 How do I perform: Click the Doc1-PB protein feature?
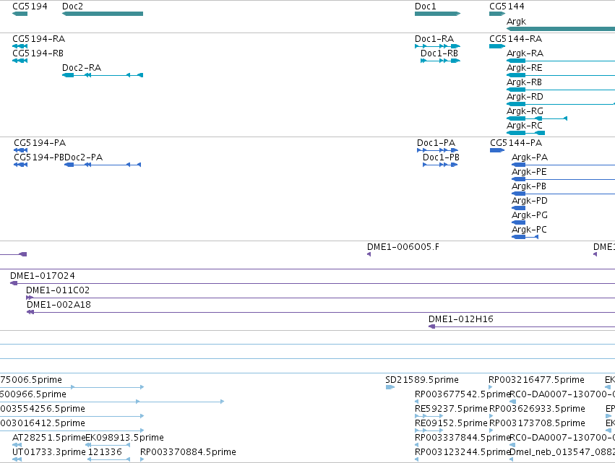[x=440, y=165]
